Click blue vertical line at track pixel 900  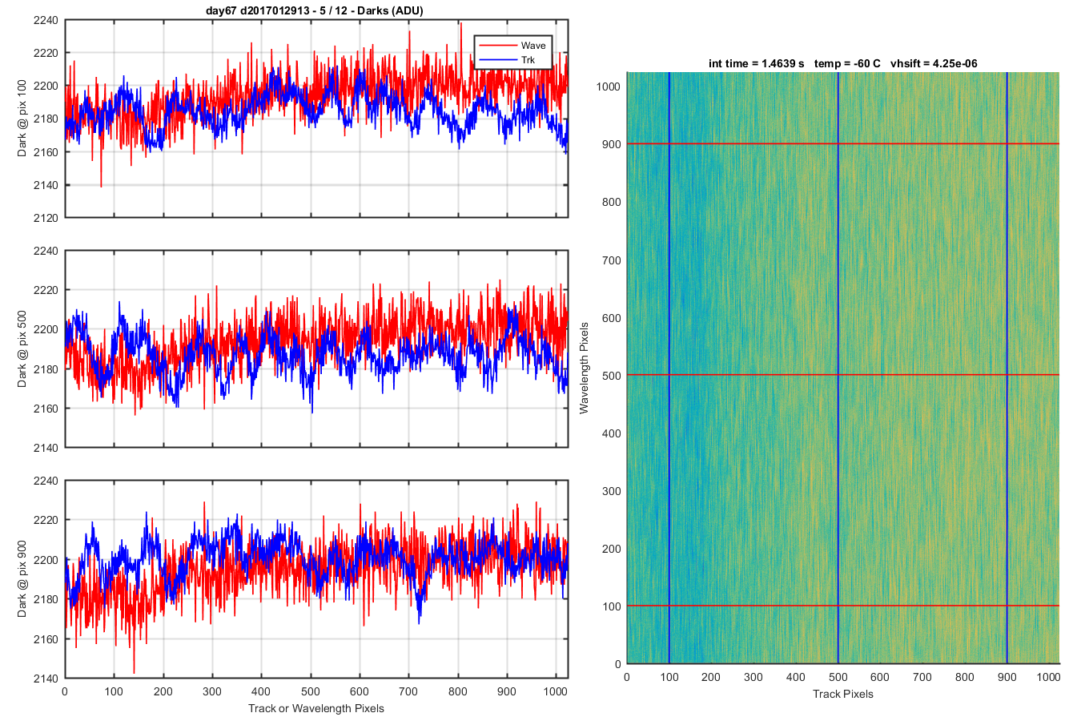point(1007,368)
